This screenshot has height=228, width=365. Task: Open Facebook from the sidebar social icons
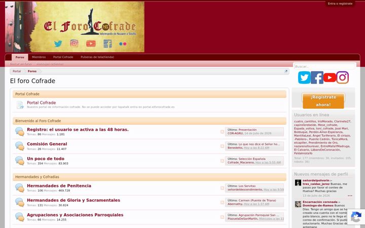(x=317, y=78)
